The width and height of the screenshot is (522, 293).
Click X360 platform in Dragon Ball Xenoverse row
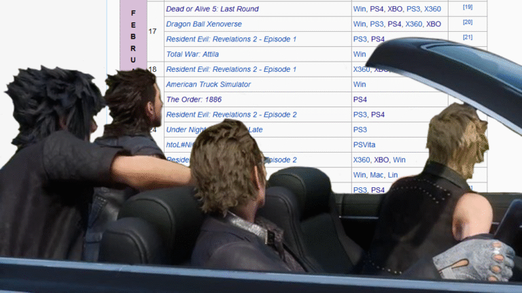414,24
